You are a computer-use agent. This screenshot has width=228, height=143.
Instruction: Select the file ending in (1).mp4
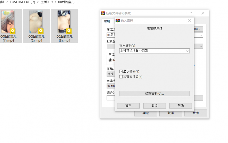click(x=8, y=26)
